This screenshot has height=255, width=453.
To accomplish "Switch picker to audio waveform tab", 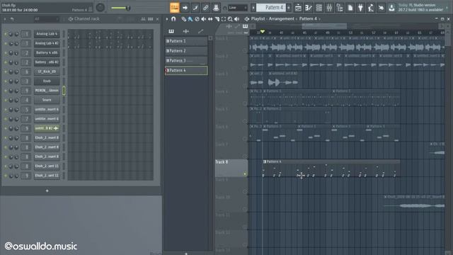I will coord(185,31).
